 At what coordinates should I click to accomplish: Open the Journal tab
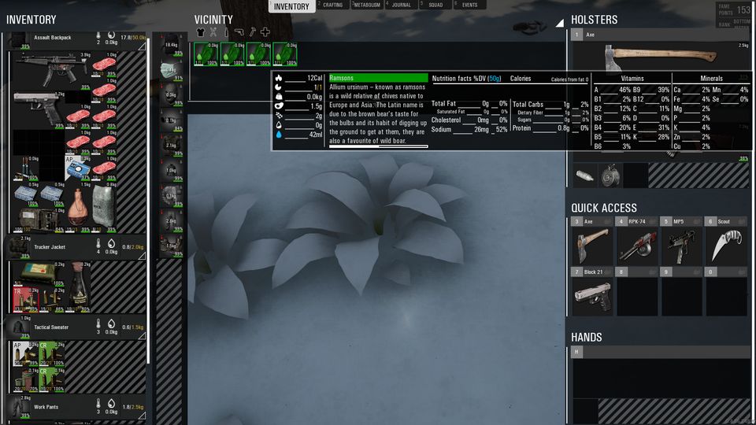(x=401, y=5)
